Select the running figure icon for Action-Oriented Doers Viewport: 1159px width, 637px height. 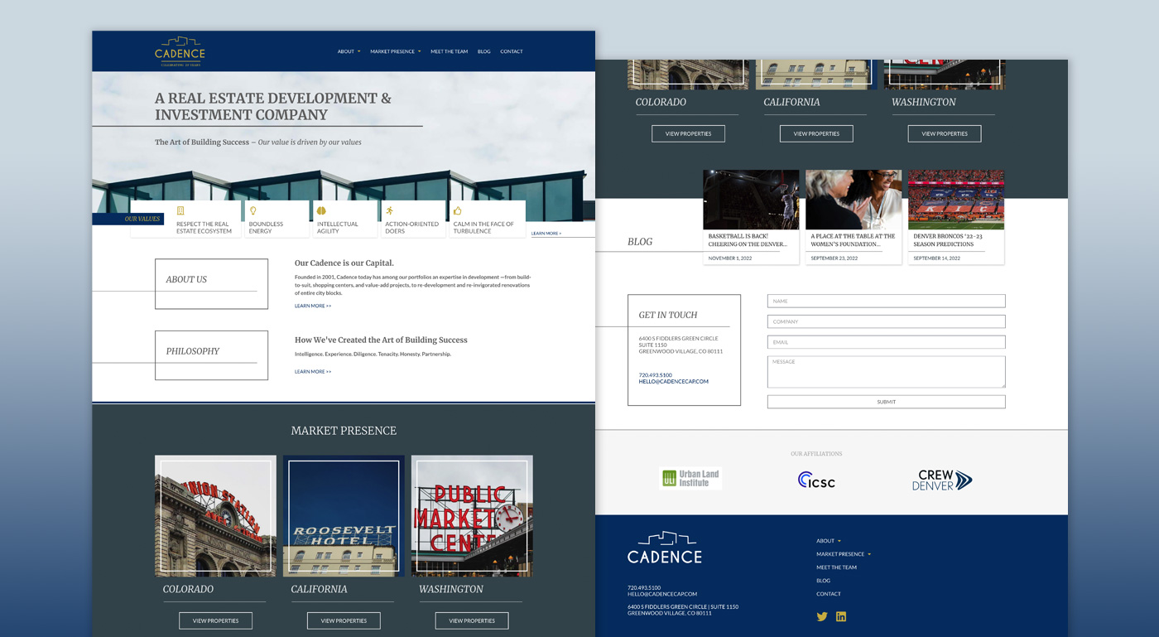click(x=389, y=211)
